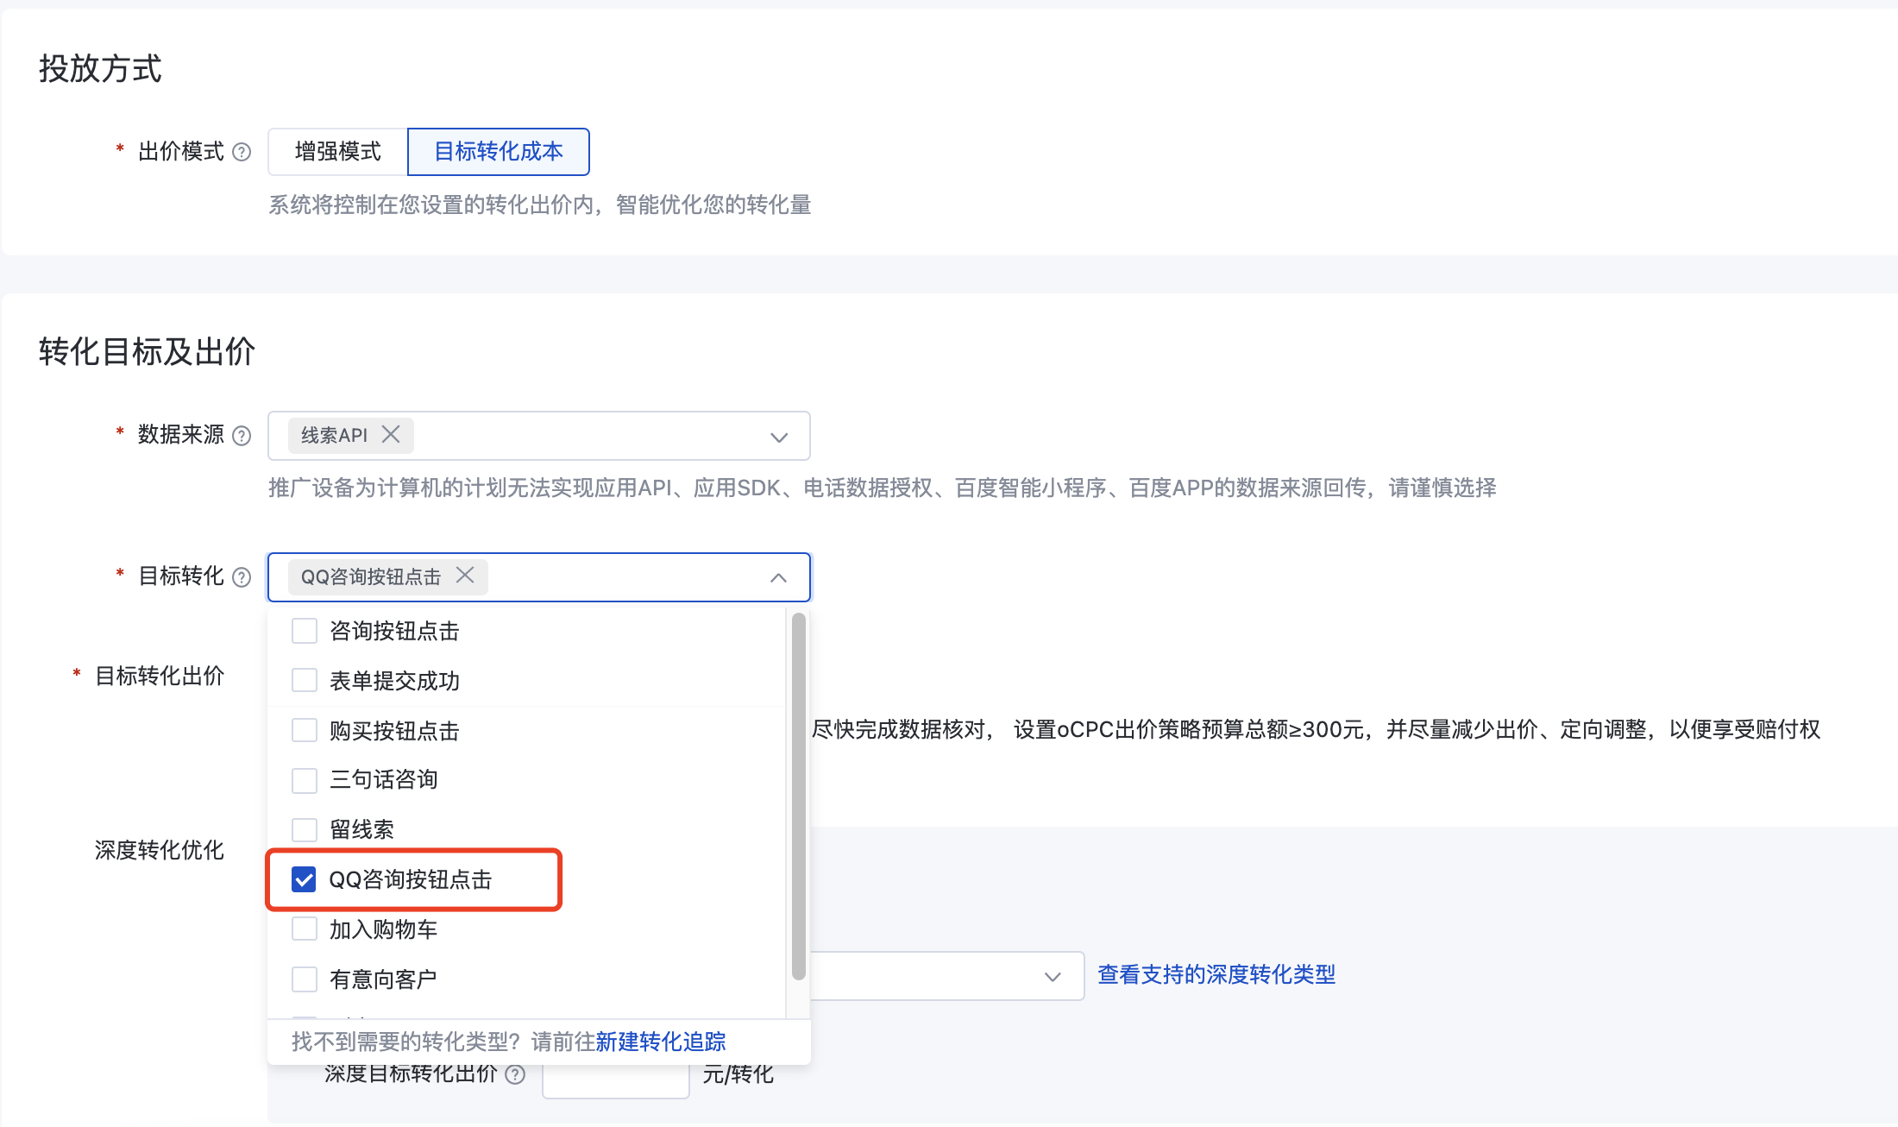Open 查看支持的深度转化类型 link
The image size is (1898, 1127).
(x=1216, y=975)
